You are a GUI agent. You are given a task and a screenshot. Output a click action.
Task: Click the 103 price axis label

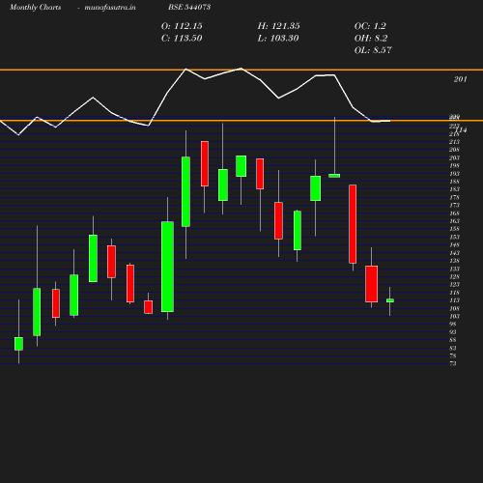pyautogui.click(x=455, y=316)
